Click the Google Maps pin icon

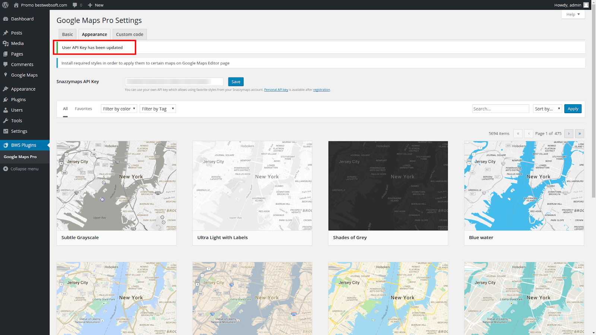(x=6, y=75)
